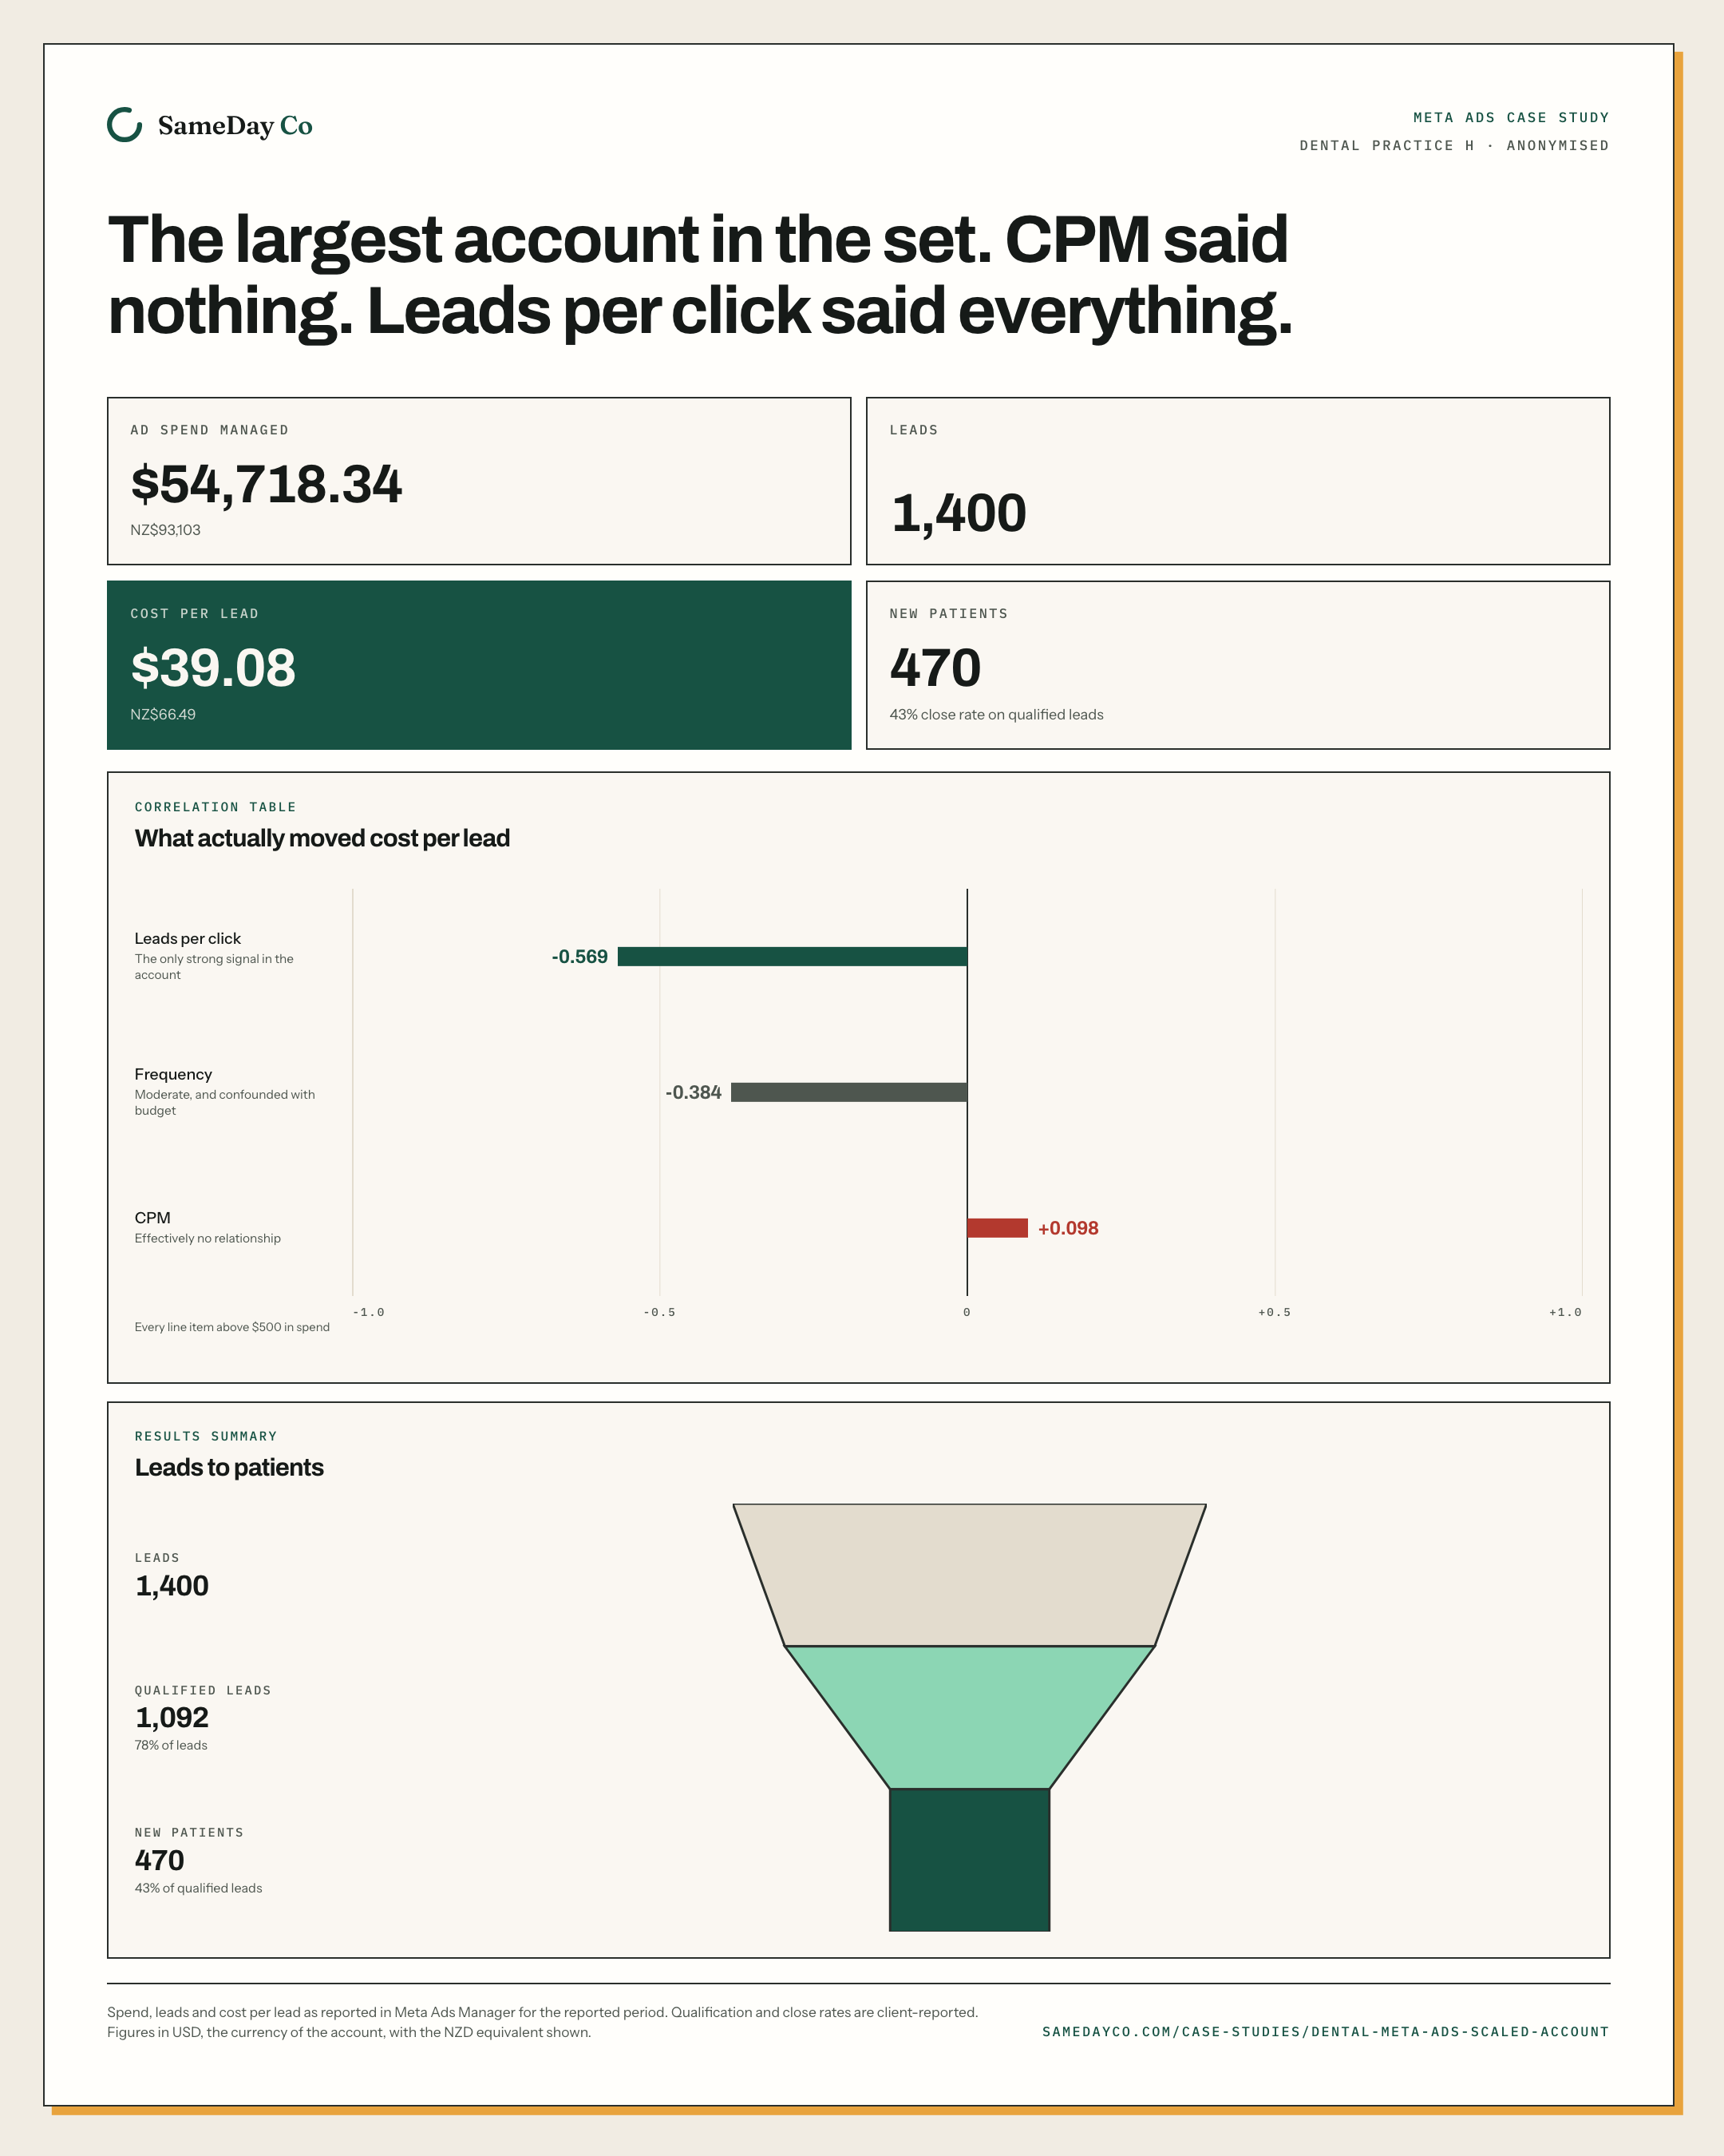The image size is (1724, 2156).
Task: Click the main headline text
Action: pyautogui.click(x=700, y=275)
